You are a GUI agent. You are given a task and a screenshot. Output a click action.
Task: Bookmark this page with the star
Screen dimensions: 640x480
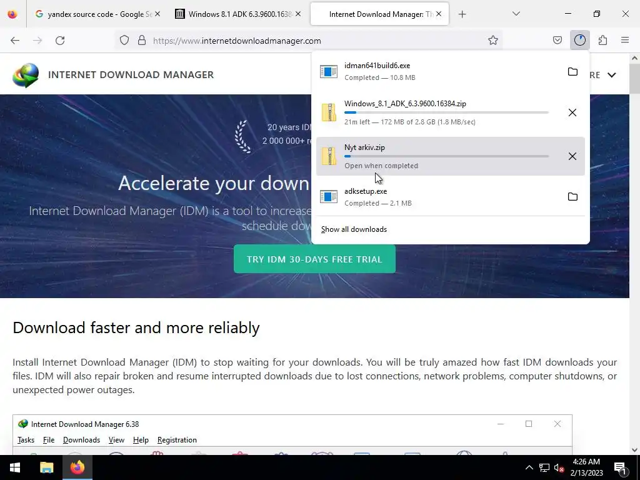click(492, 41)
